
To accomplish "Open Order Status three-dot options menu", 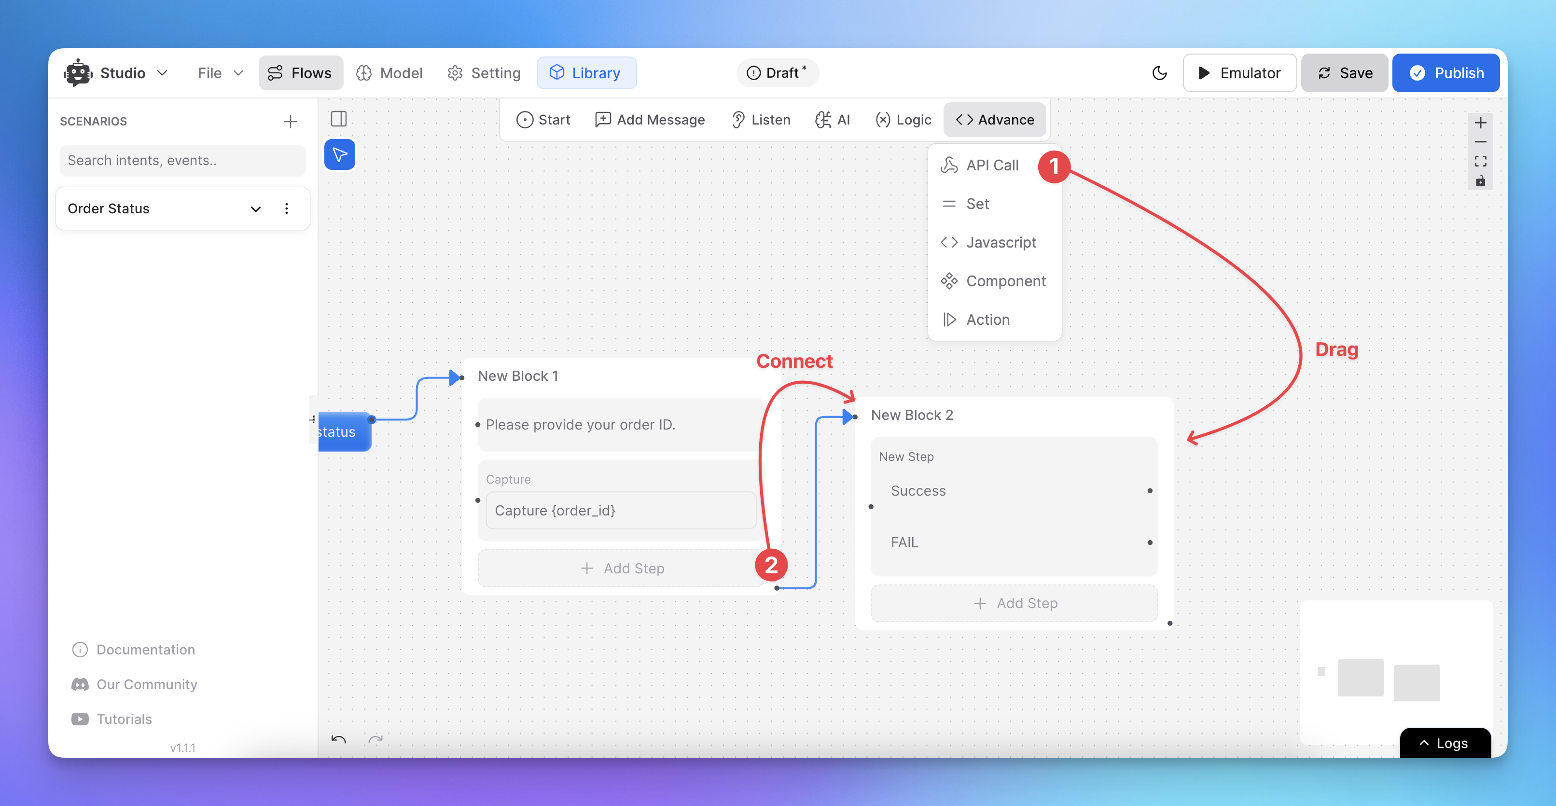I will coord(286,208).
